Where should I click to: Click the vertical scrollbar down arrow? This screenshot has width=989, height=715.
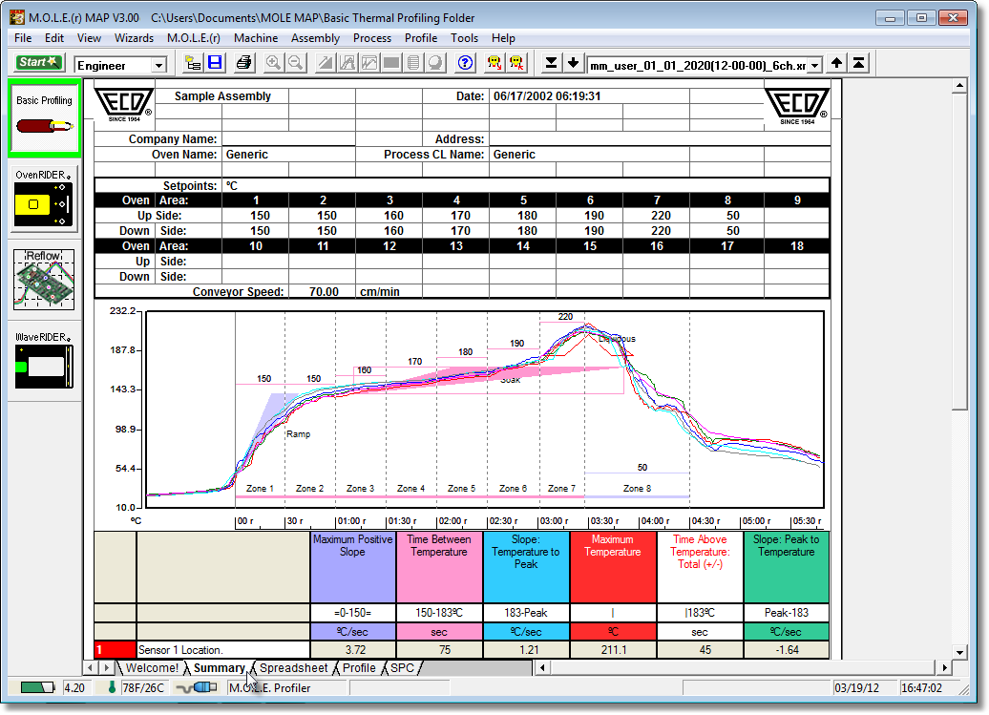tap(959, 653)
